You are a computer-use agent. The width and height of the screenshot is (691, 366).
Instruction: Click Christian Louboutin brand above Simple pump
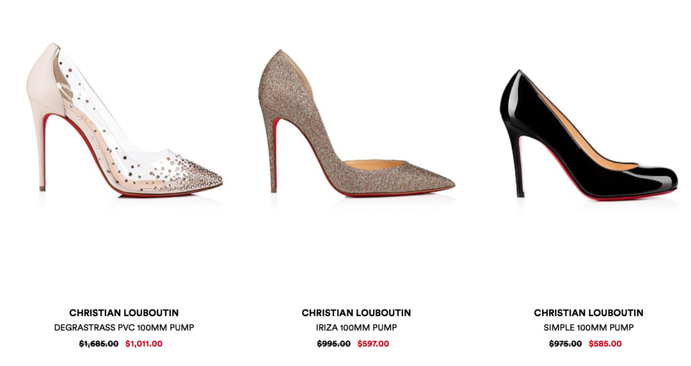pos(589,313)
